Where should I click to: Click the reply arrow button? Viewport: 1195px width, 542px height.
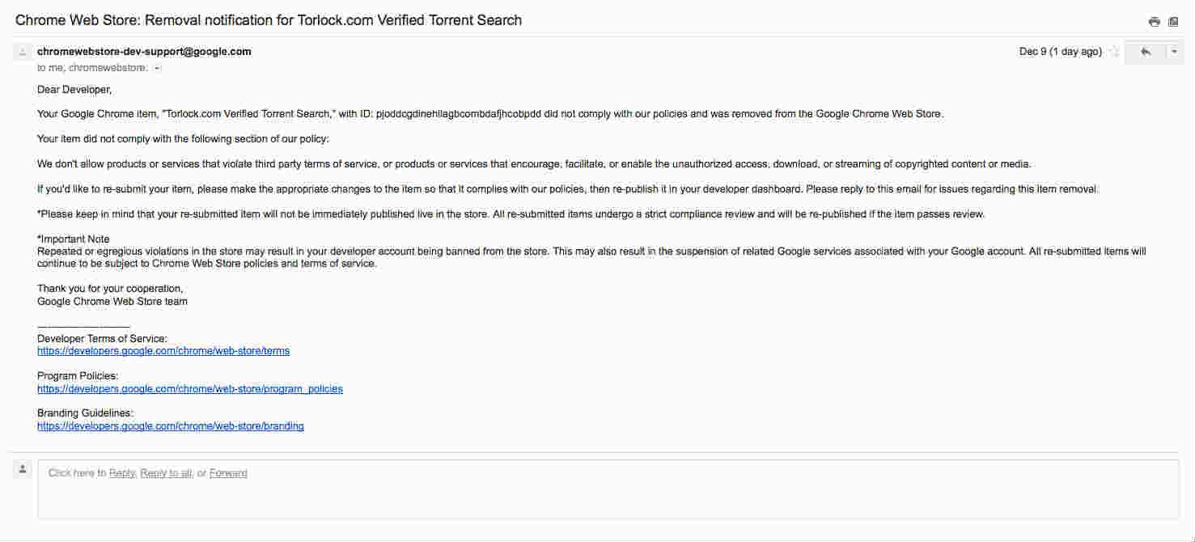click(x=1146, y=52)
